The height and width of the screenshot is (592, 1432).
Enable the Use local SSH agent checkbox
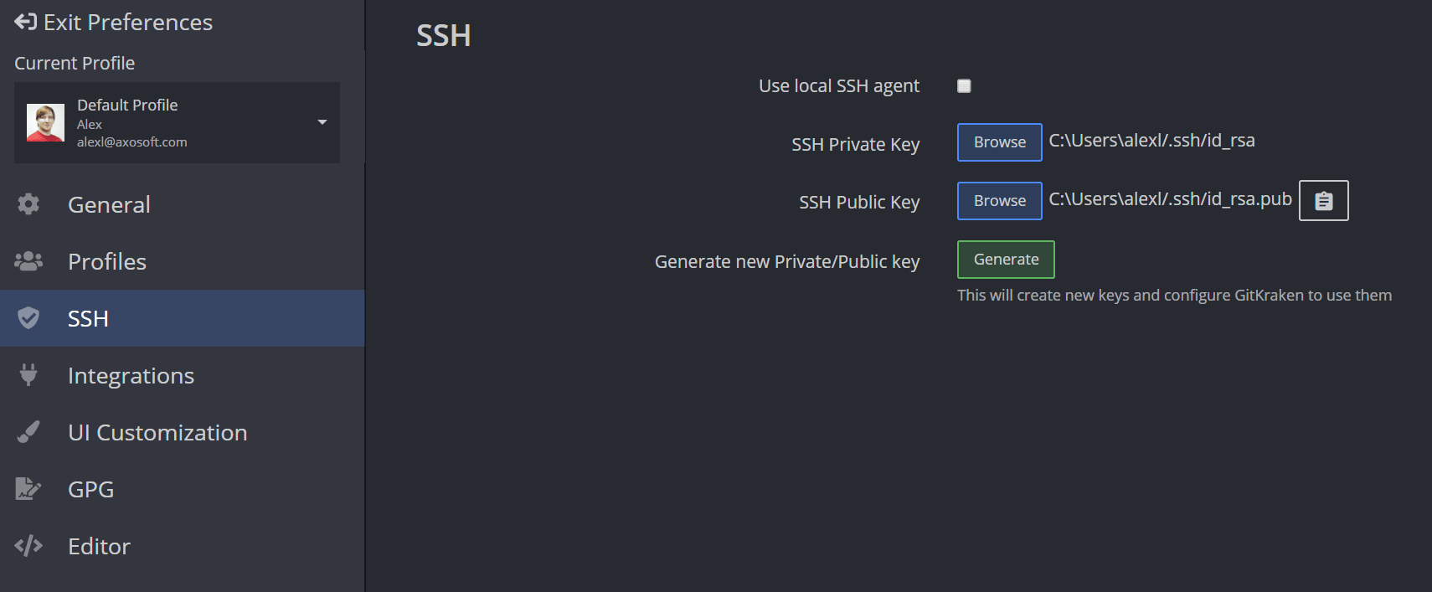964,86
